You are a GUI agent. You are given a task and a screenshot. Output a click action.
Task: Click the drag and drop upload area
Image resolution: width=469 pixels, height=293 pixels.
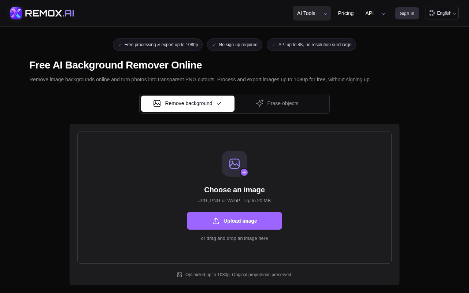click(x=234, y=197)
